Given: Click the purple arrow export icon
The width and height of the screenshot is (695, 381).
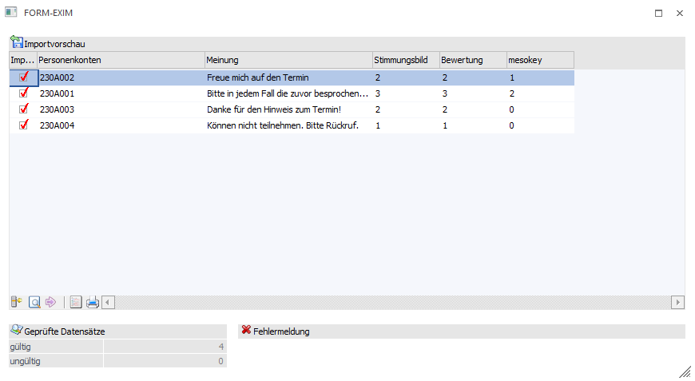Looking at the screenshot, I should 50,302.
